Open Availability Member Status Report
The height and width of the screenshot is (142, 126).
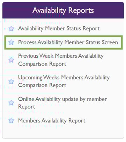coord(59,29)
